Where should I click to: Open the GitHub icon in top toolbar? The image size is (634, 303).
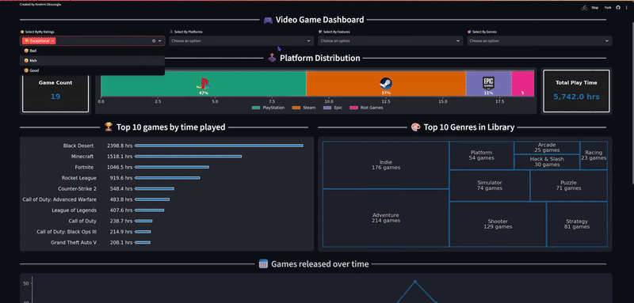point(618,8)
